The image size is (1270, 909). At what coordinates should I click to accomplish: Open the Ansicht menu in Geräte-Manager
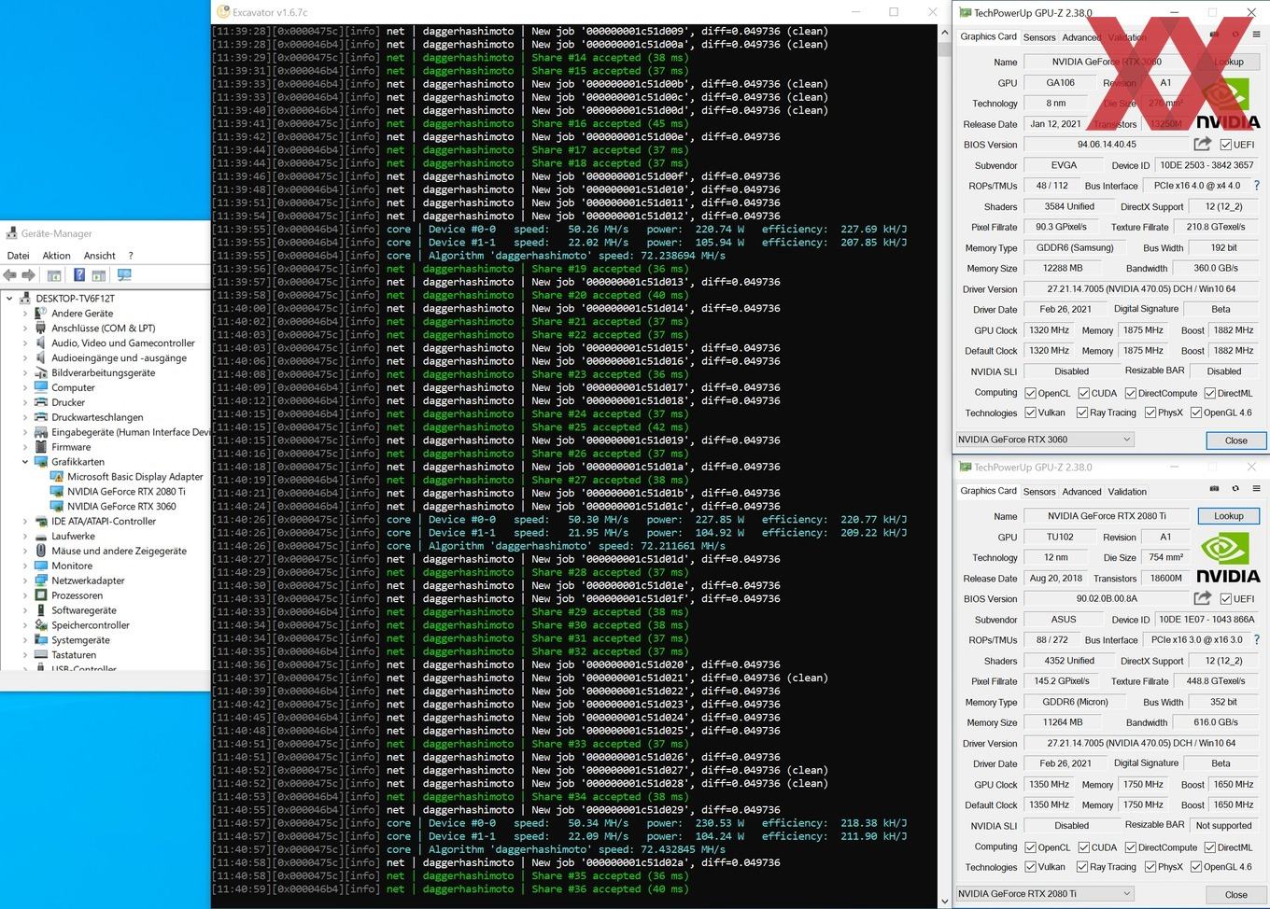click(100, 256)
